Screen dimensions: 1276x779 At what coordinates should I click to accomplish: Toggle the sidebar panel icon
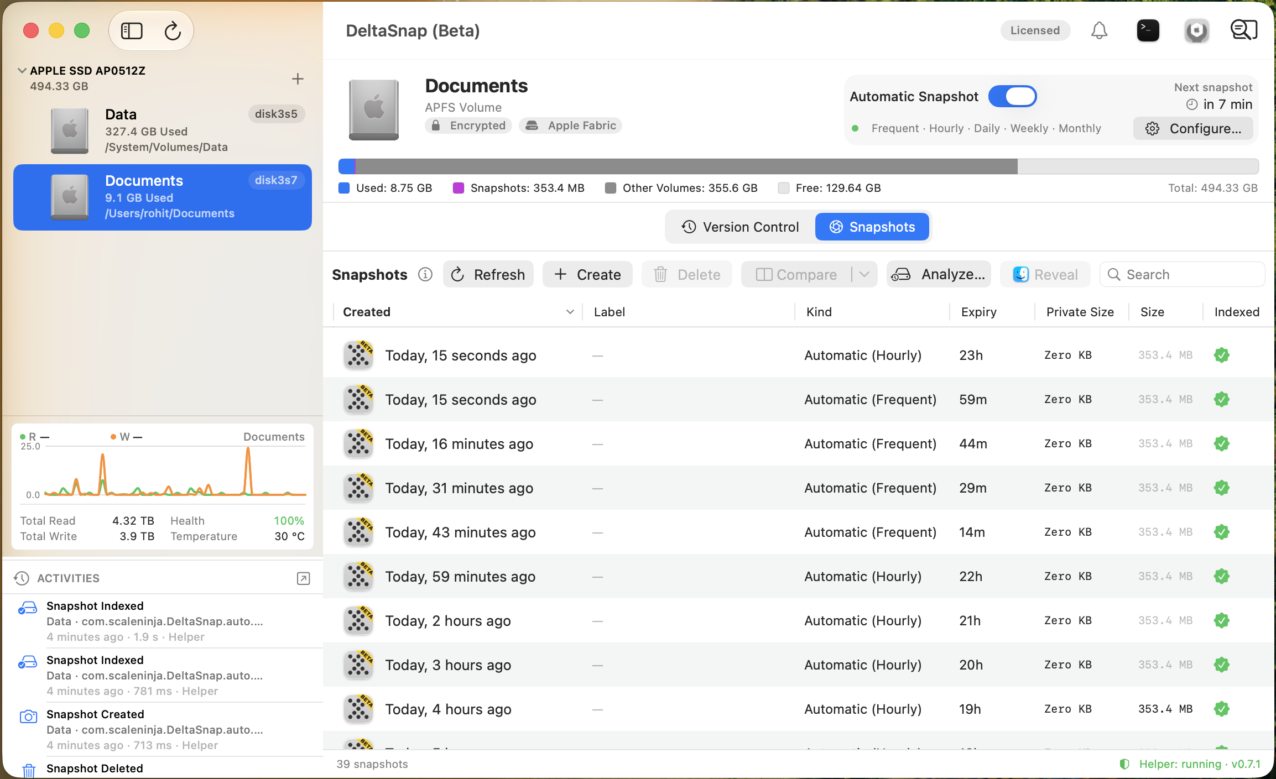132,31
